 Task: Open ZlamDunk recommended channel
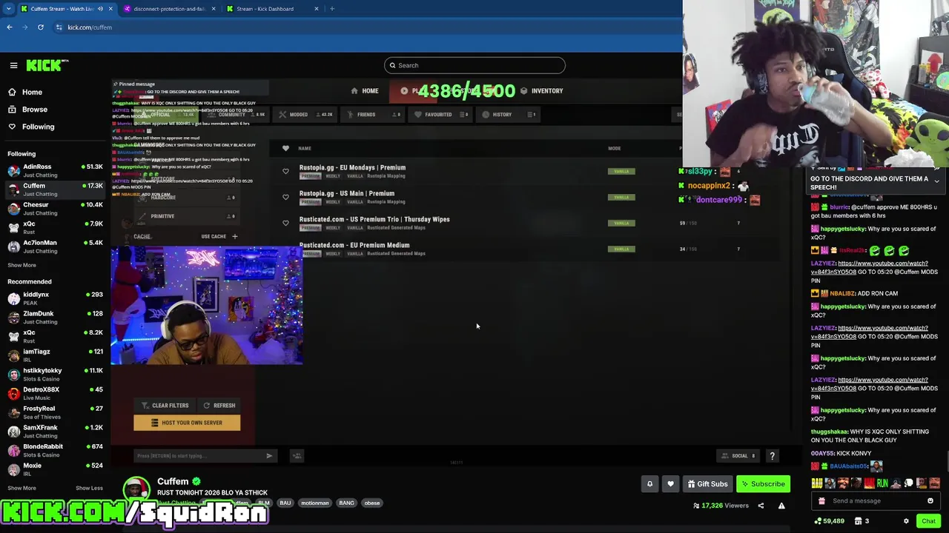53,318
